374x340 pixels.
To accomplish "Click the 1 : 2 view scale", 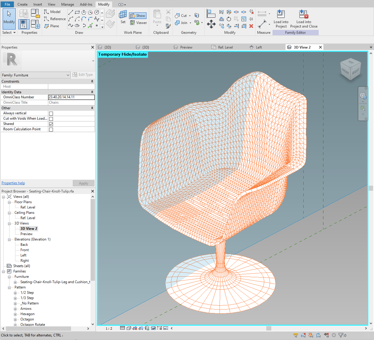I will point(109,328).
